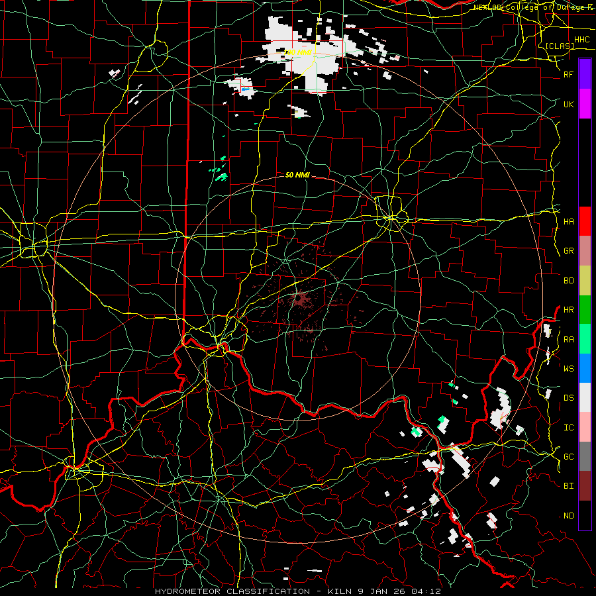The width and height of the screenshot is (596, 596).
Task: Click the "HR" legend label
Action: point(568,310)
